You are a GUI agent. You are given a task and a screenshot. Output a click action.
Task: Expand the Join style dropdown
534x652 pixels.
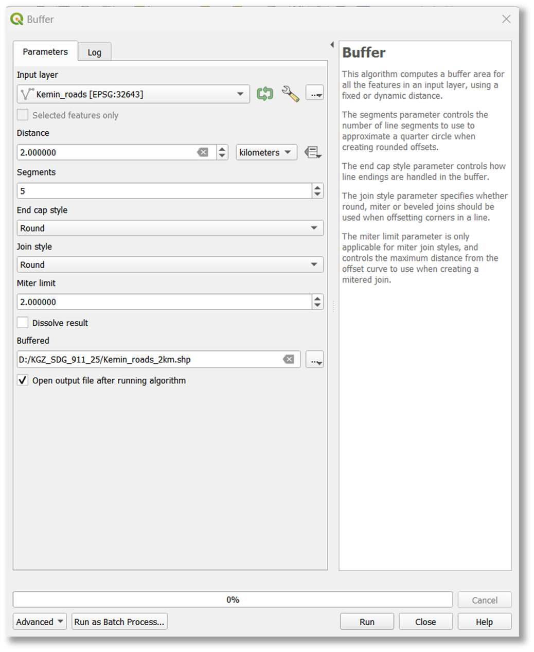coord(170,265)
